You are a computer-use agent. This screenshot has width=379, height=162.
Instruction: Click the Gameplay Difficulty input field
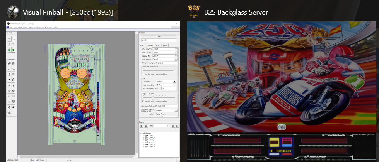coord(170,106)
